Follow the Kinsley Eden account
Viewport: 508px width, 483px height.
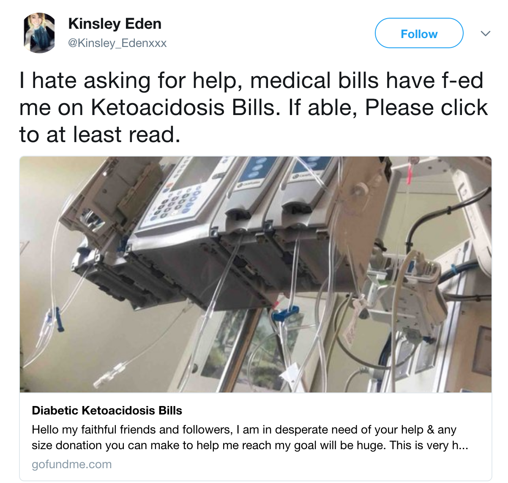tap(419, 33)
